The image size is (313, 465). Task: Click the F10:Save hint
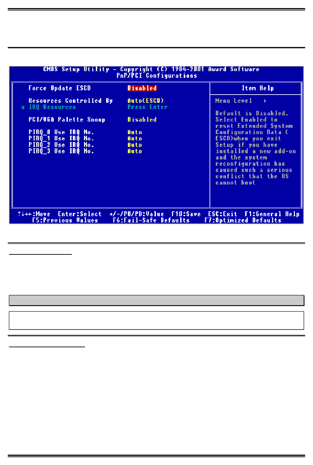[x=186, y=214]
